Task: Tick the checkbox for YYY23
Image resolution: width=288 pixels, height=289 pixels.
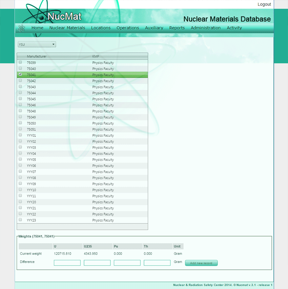Action: [x=20, y=220]
